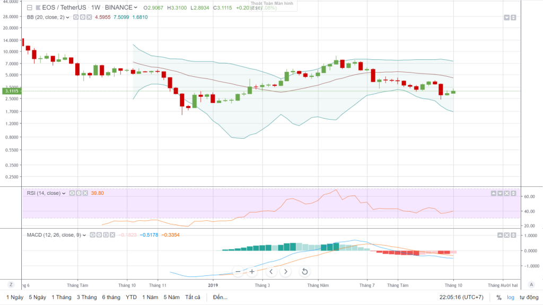Hide the Bollinger Bands indicator with eye icon
543x305 pixels.
pyautogui.click(x=76, y=17)
